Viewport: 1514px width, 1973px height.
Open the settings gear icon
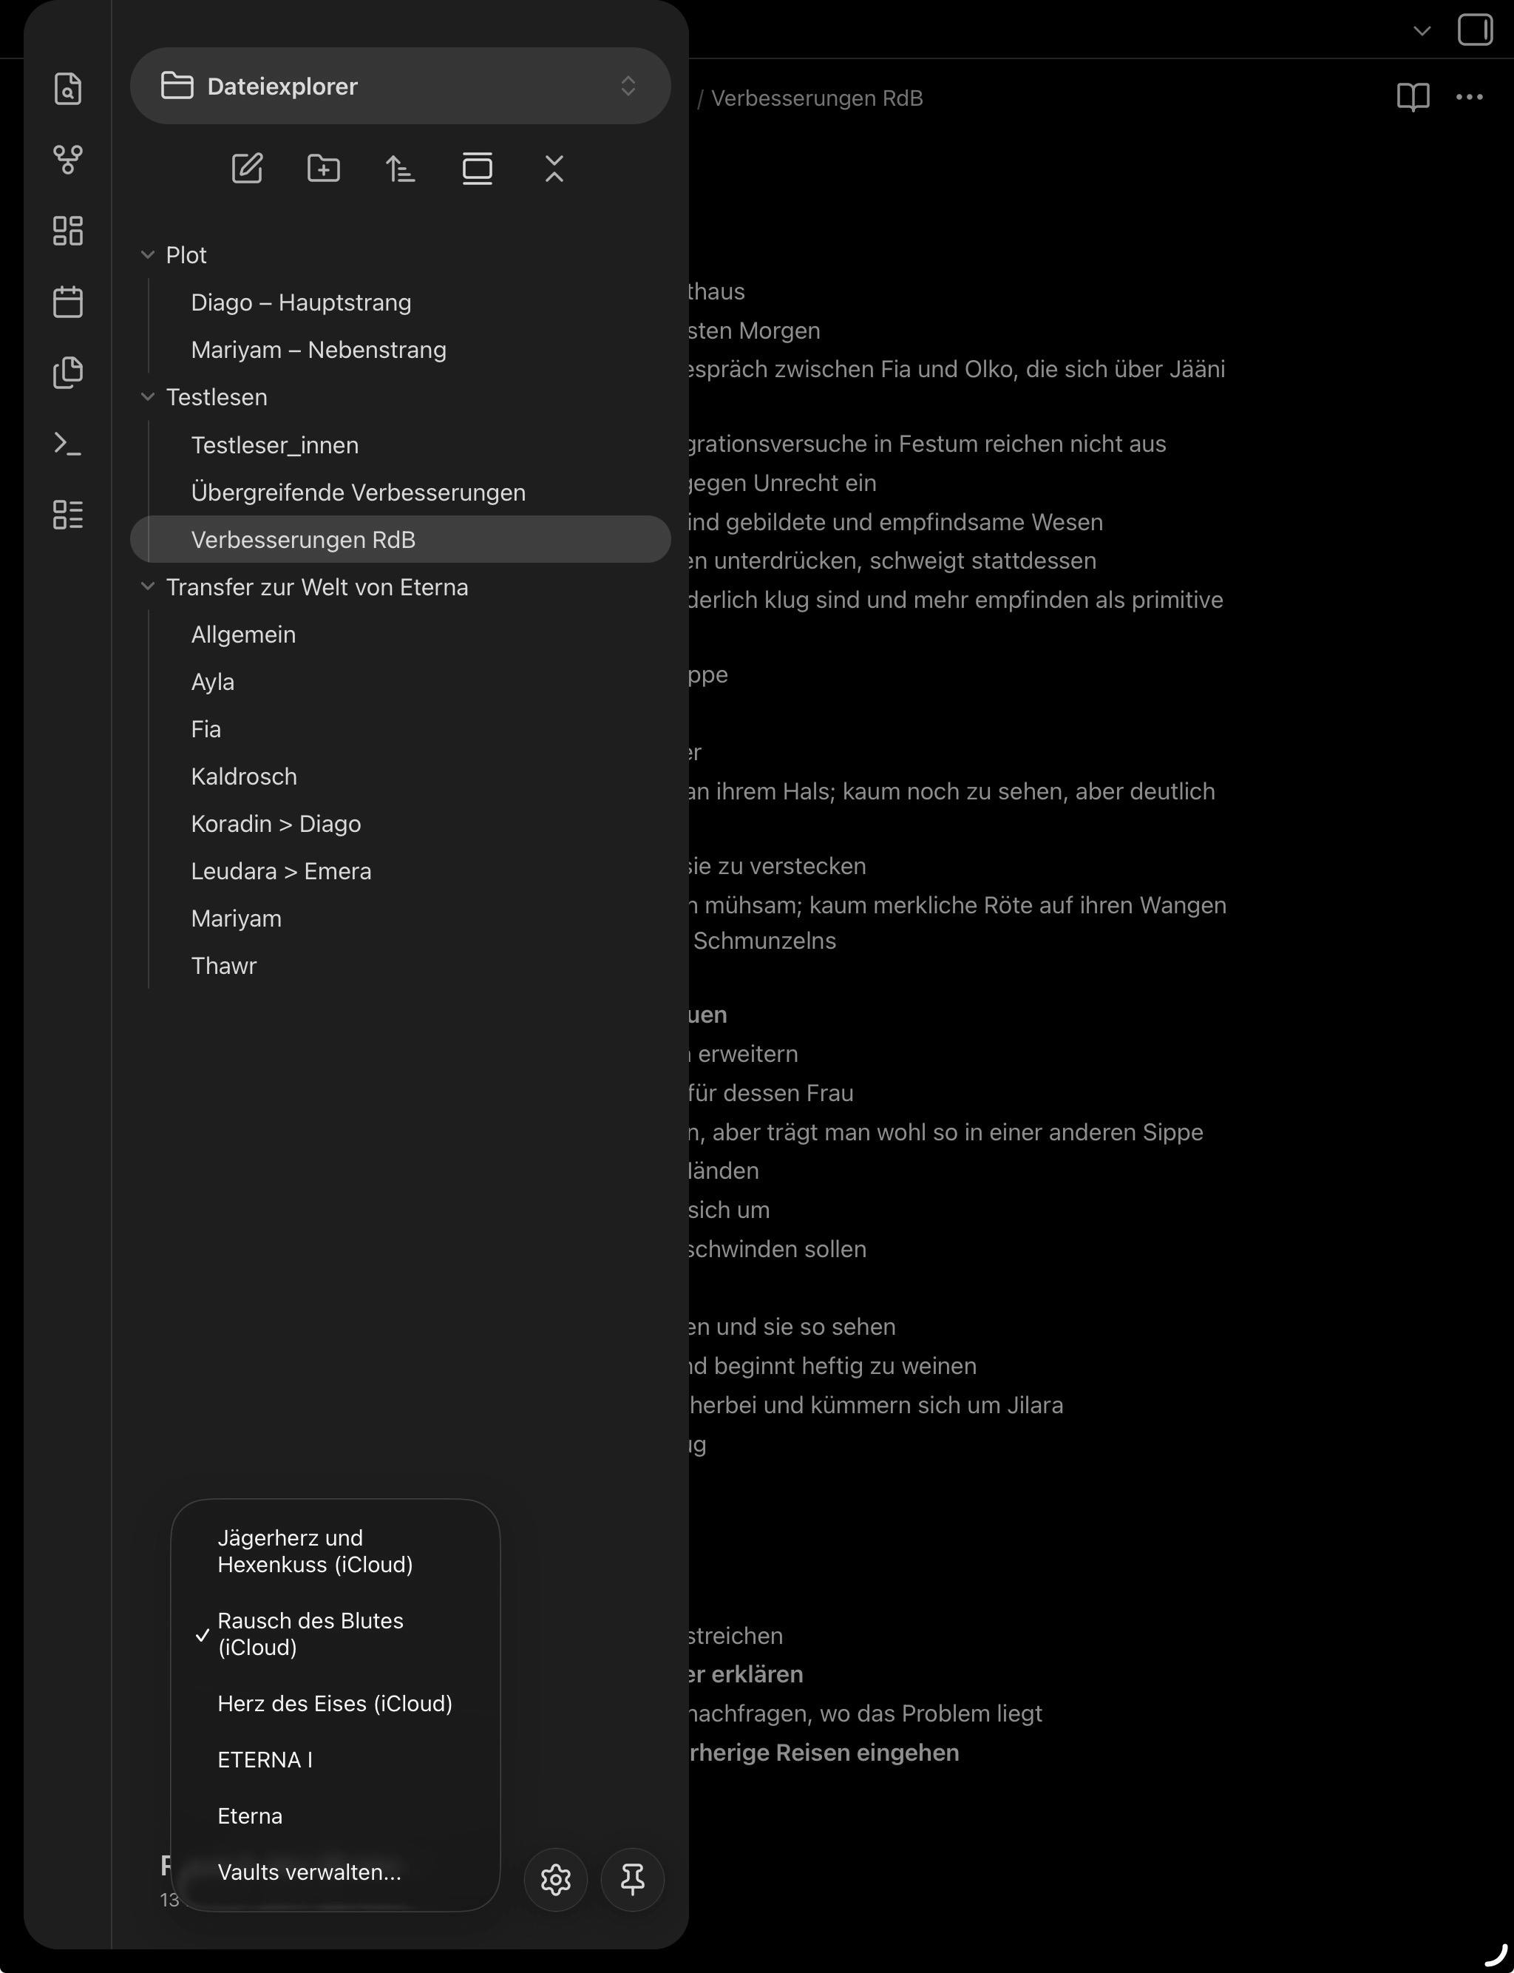point(556,1879)
